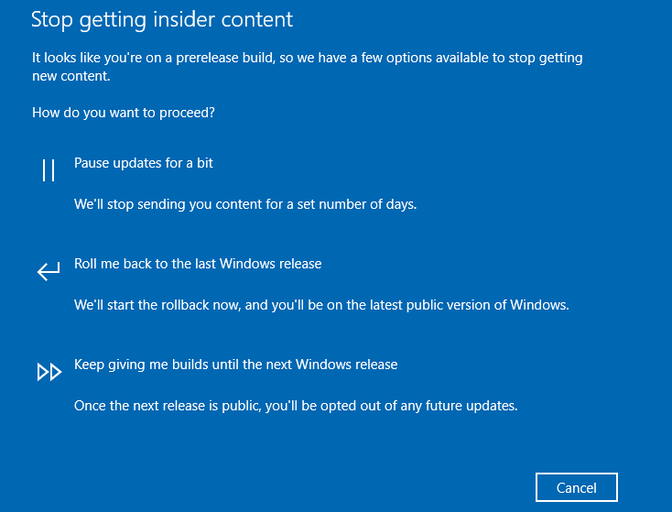Select "Keep giving me builds until the next Windows release"
Image resolution: width=672 pixels, height=512 pixels.
pyautogui.click(x=235, y=365)
